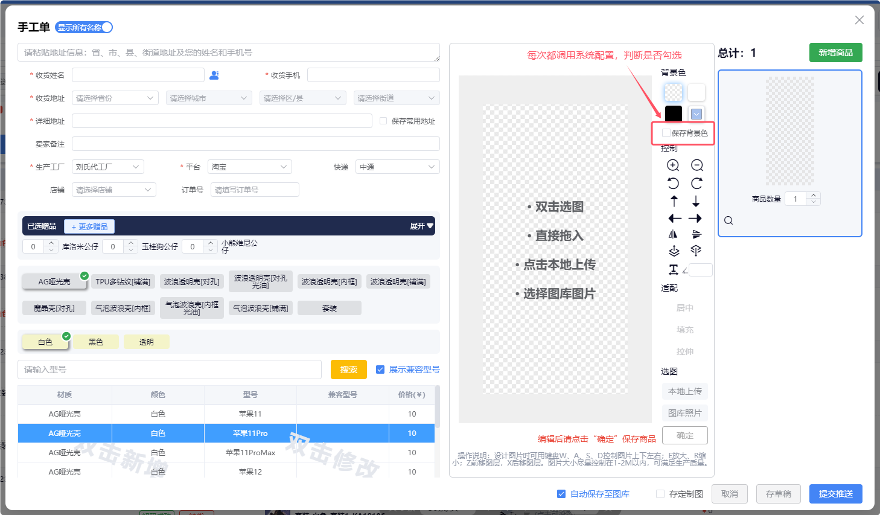Click the zoom in magnifier icon

673,165
